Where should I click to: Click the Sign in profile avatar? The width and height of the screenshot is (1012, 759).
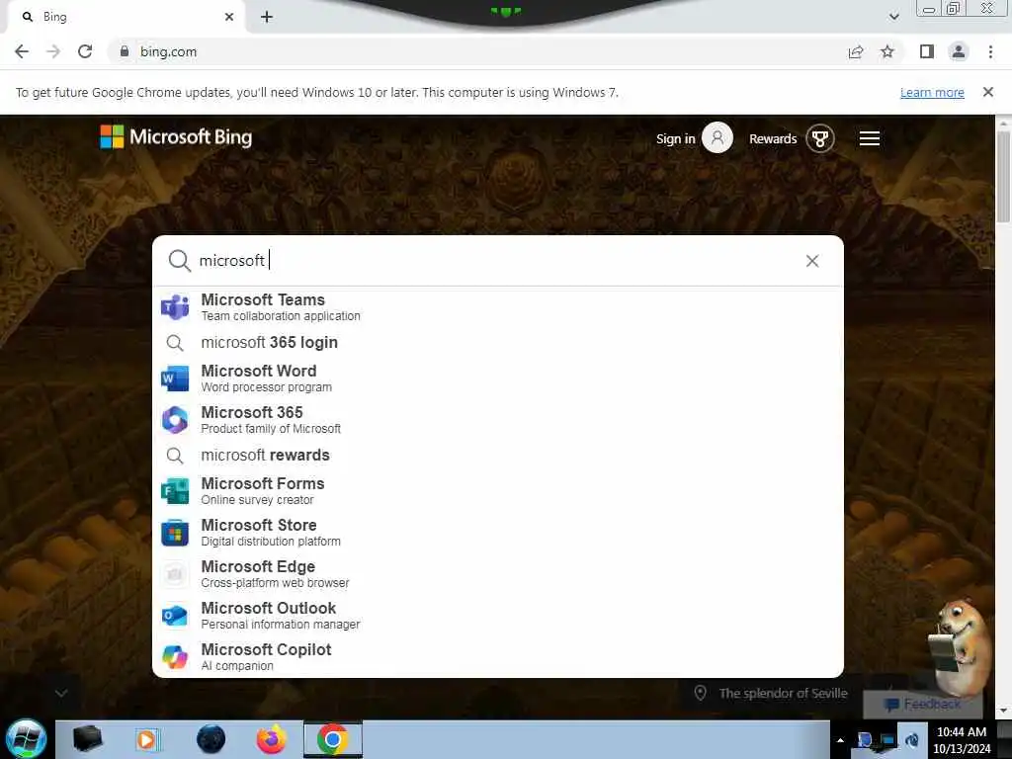[717, 138]
